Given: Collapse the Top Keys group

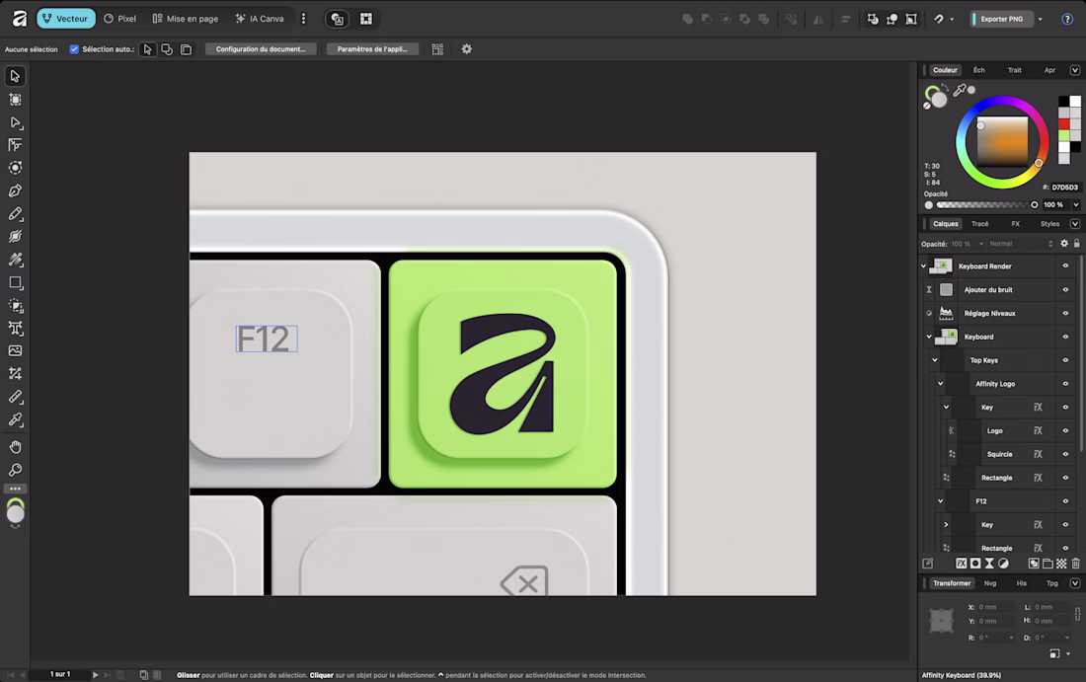Looking at the screenshot, I should (x=934, y=360).
